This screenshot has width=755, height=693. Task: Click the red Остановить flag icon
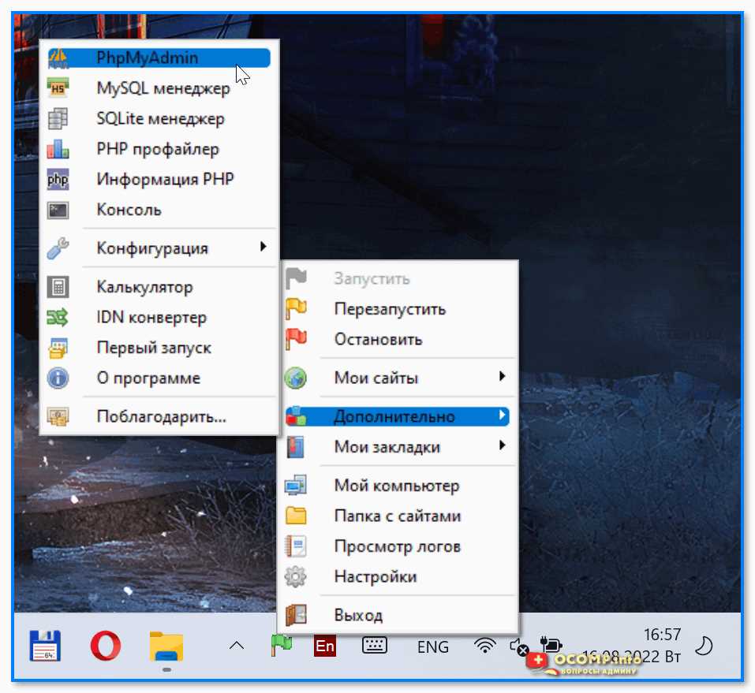296,339
